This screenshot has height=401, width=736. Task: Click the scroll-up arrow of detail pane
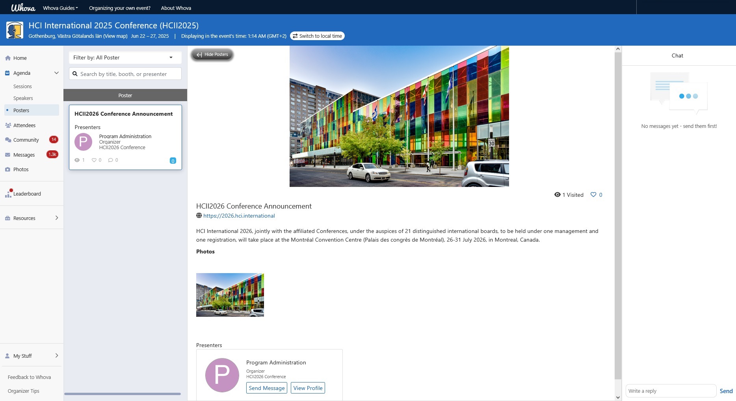pos(618,49)
